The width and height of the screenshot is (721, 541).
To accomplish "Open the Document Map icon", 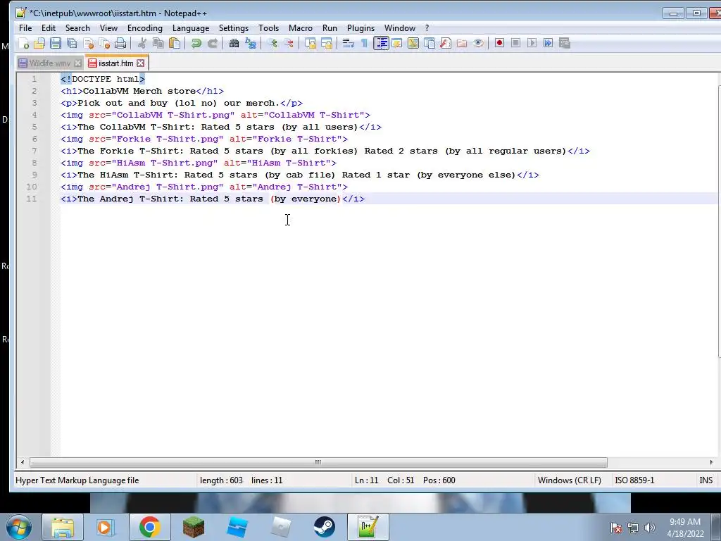I will click(x=413, y=43).
